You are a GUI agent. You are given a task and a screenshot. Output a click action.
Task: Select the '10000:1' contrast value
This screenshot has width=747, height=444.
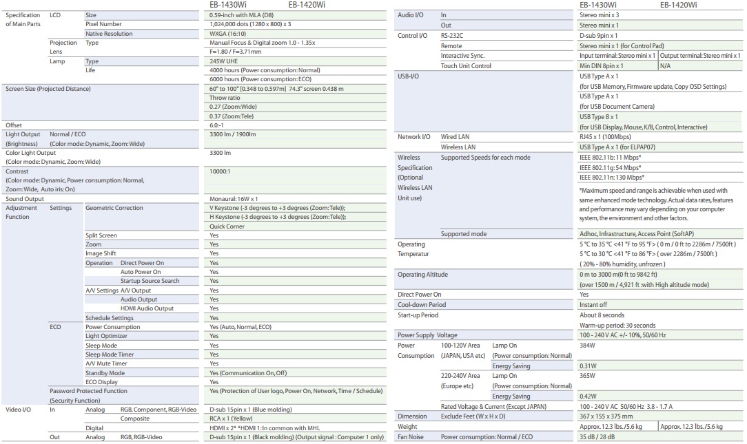pyautogui.click(x=220, y=172)
